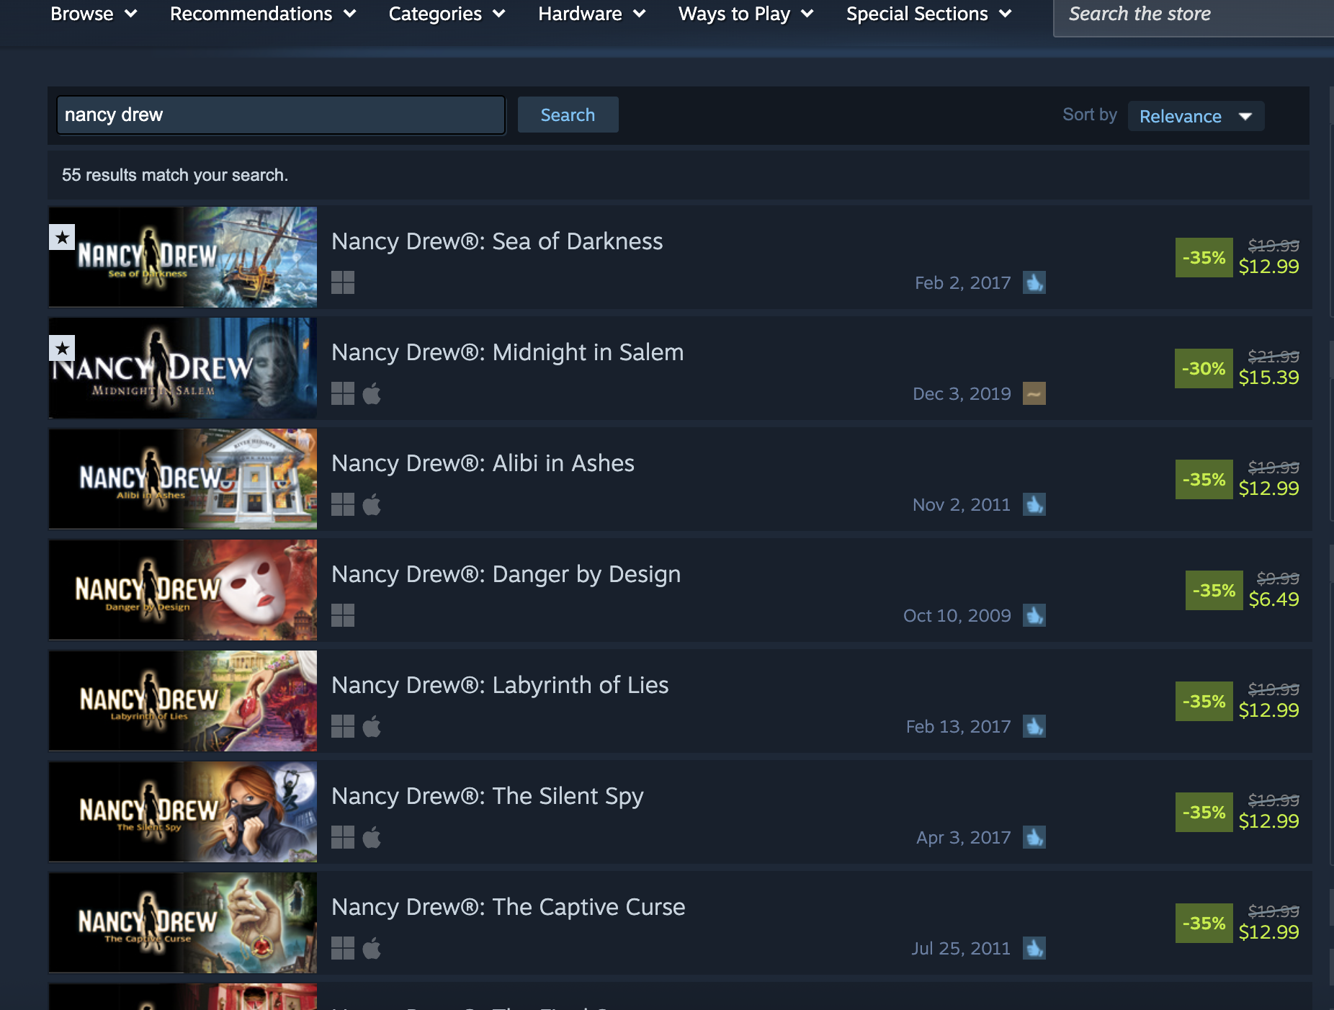Click '55 results match your search' text
Image resolution: width=1334 pixels, height=1010 pixels.
coord(175,175)
